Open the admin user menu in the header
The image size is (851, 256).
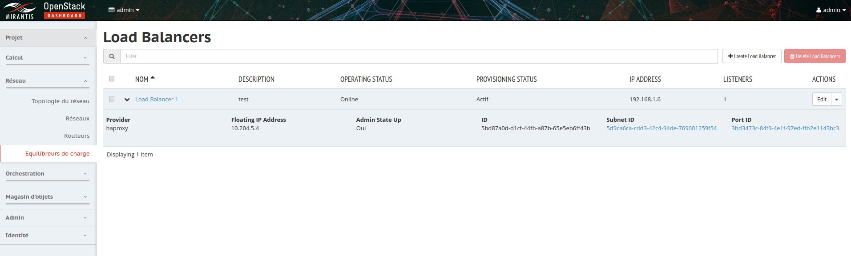tap(831, 10)
